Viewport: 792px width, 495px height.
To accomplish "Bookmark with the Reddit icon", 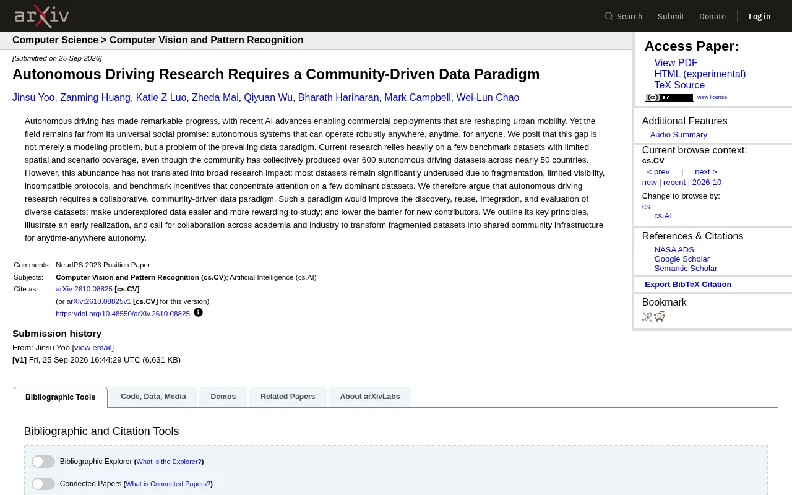I will click(x=660, y=317).
